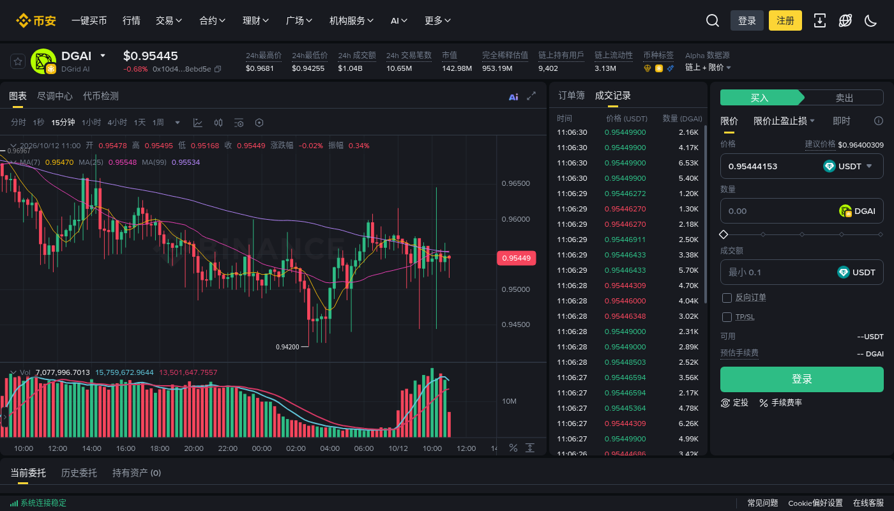
Task: Copy the contract address 0x10d4...8ebd5e
Action: pyautogui.click(x=218, y=69)
